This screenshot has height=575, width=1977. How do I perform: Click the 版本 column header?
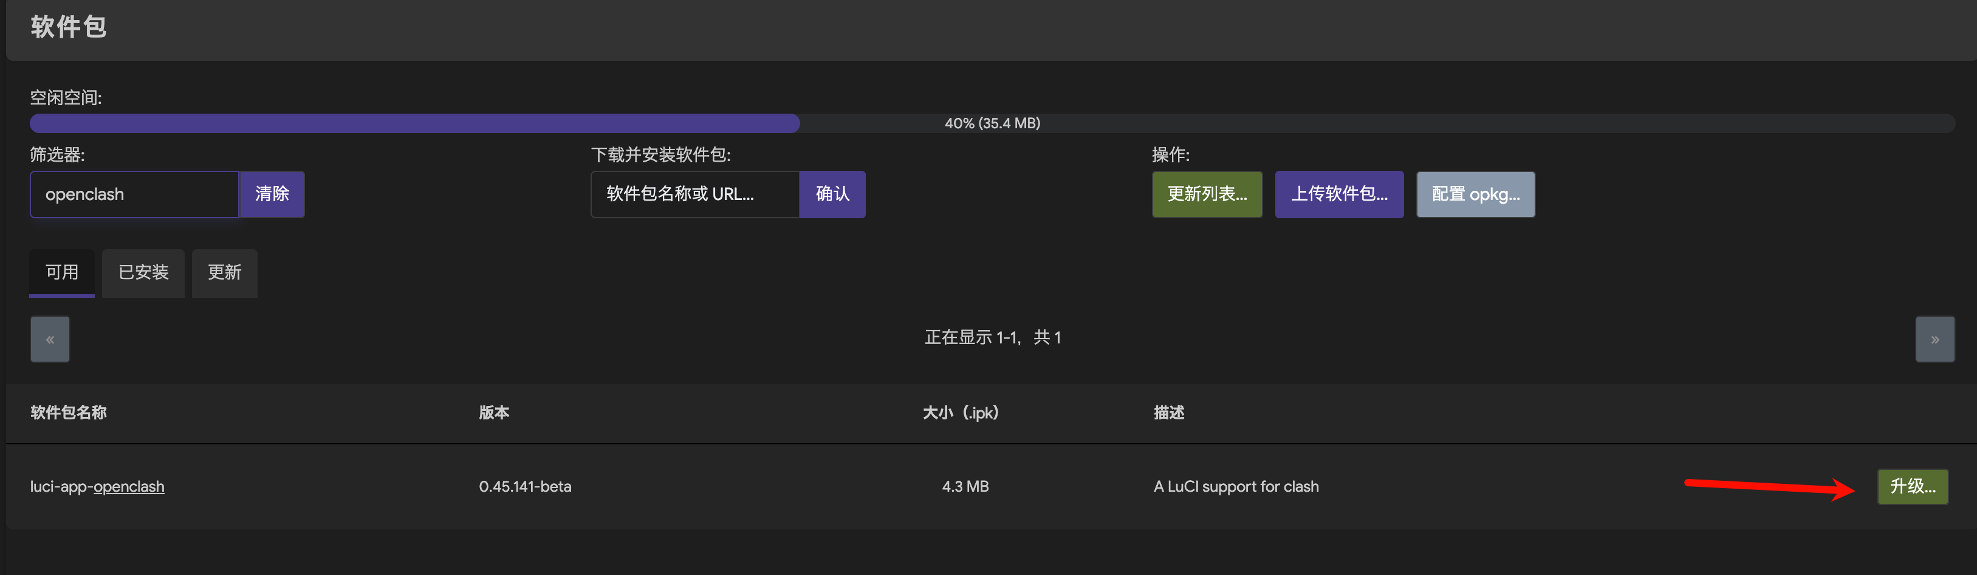coord(493,413)
